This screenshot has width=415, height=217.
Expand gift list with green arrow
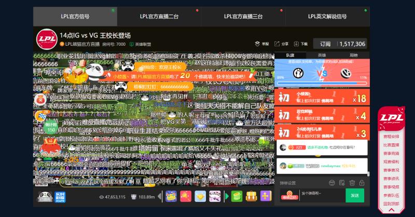coord(227,196)
